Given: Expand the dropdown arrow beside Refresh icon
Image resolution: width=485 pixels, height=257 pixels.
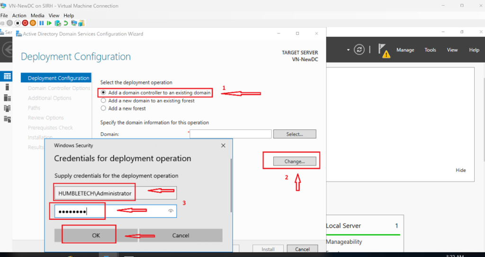Looking at the screenshot, I should [348, 50].
